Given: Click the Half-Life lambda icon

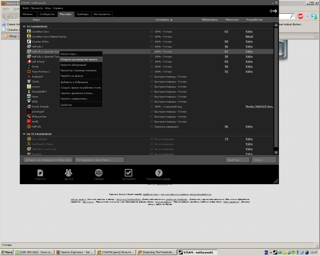Looking at the screenshot, I should (x=29, y=126).
